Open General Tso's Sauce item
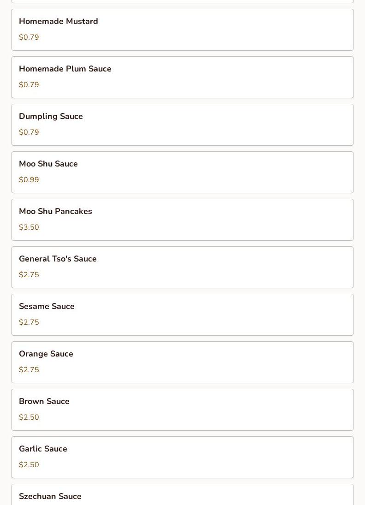The height and width of the screenshot is (505, 365). [x=182, y=267]
